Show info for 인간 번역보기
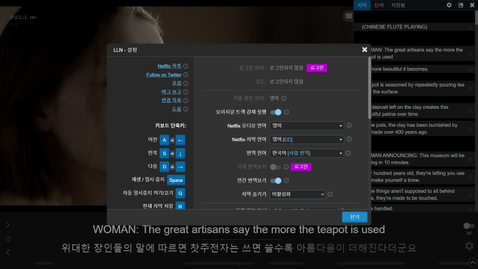Image resolution: width=478 pixels, height=269 pixels. pos(286,181)
